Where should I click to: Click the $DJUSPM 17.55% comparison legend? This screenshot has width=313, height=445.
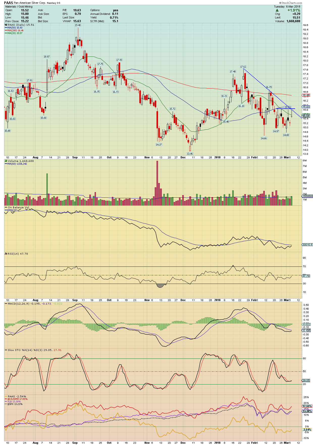click(16, 399)
